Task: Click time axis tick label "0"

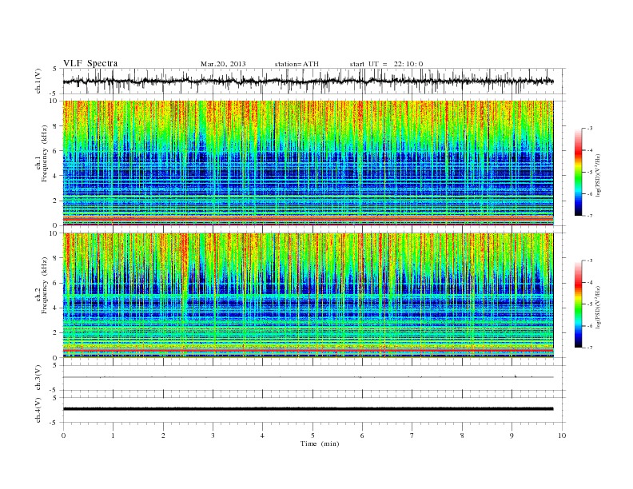Action: [x=63, y=435]
